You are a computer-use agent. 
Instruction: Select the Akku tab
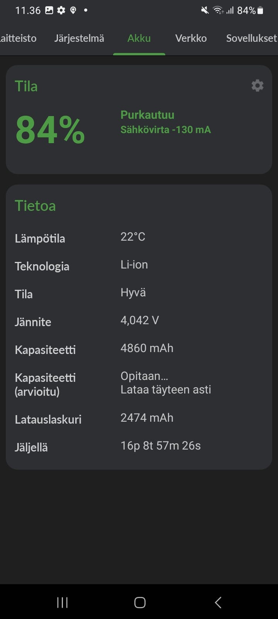pos(139,38)
